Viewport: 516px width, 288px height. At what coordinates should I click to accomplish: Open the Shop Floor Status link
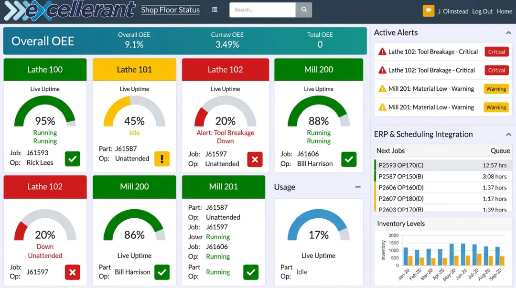tap(171, 10)
